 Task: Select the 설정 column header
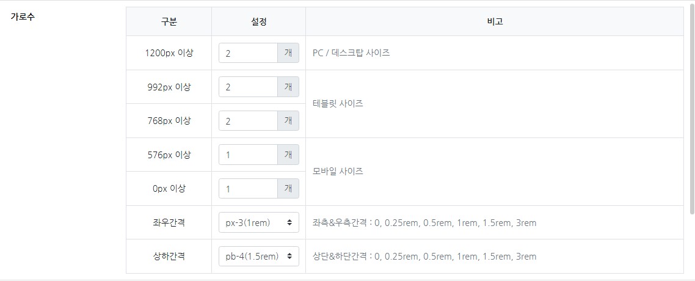(258, 21)
